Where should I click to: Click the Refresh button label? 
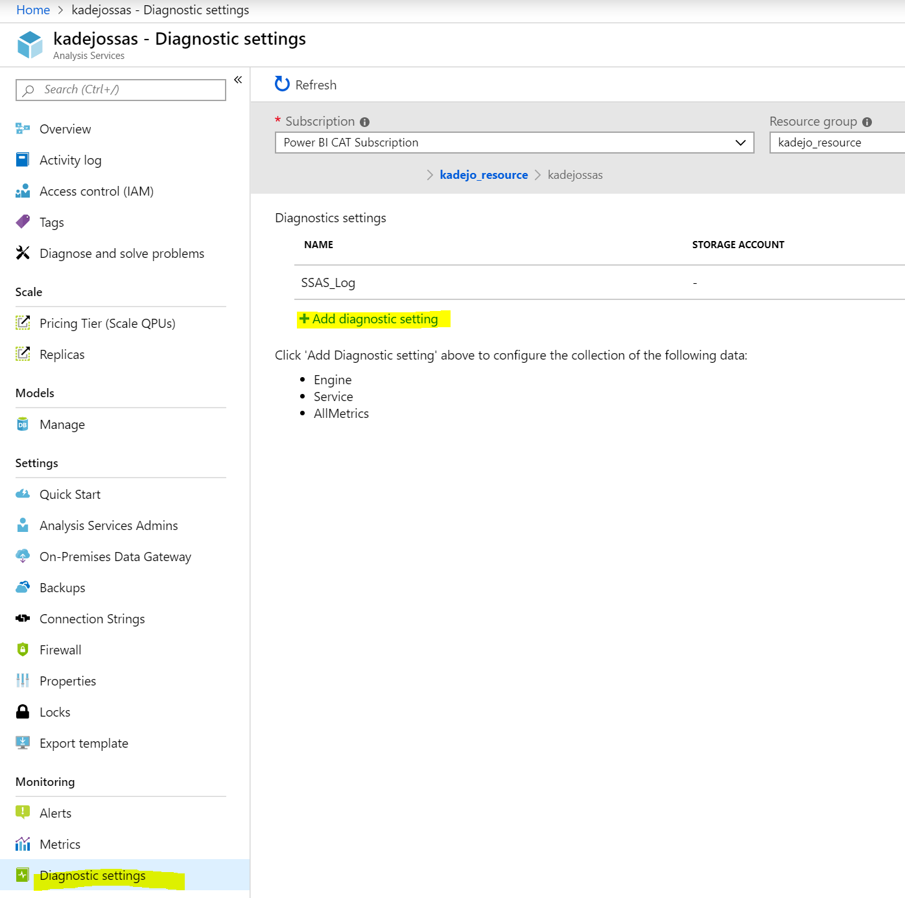(x=316, y=85)
